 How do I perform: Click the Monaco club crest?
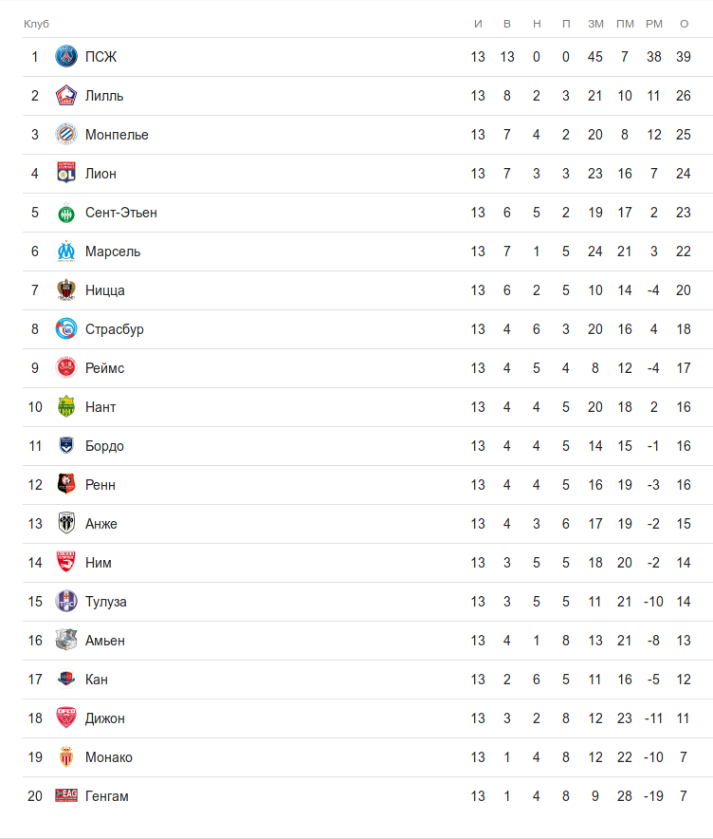coord(65,757)
